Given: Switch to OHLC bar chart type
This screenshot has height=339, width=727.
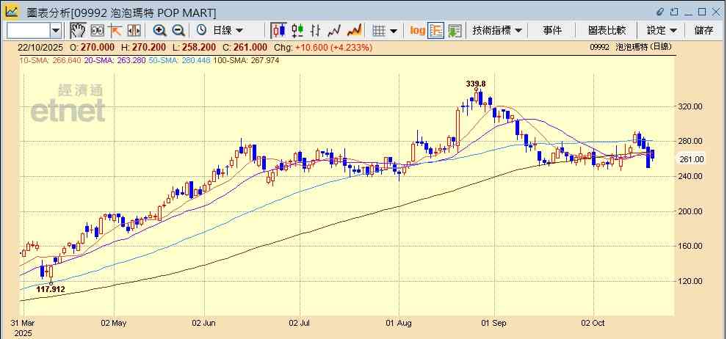Looking at the screenshot, I should point(316,30).
